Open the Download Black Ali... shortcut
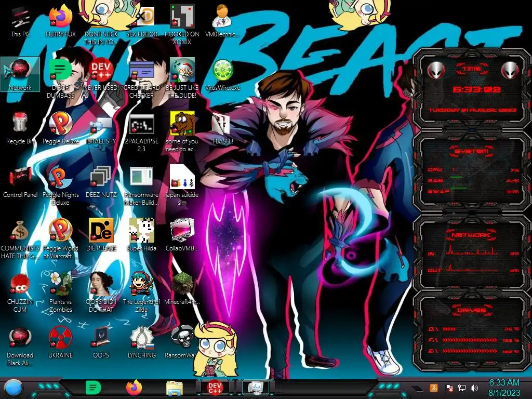Viewport: 532px width, 399px height. (x=20, y=347)
